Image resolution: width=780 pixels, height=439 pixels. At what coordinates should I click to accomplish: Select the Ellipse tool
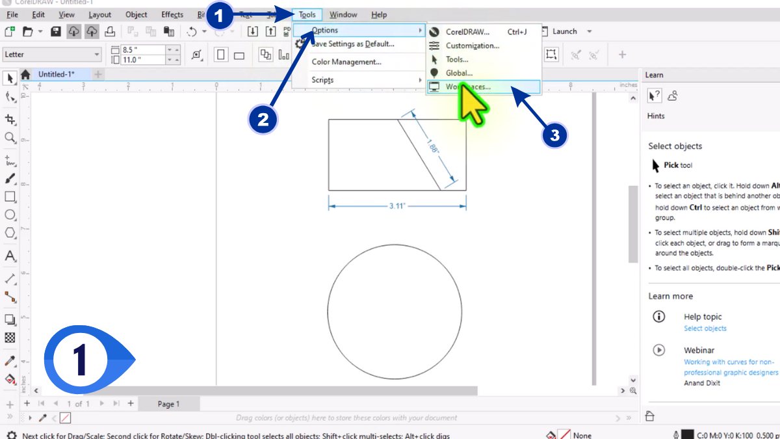[10, 215]
